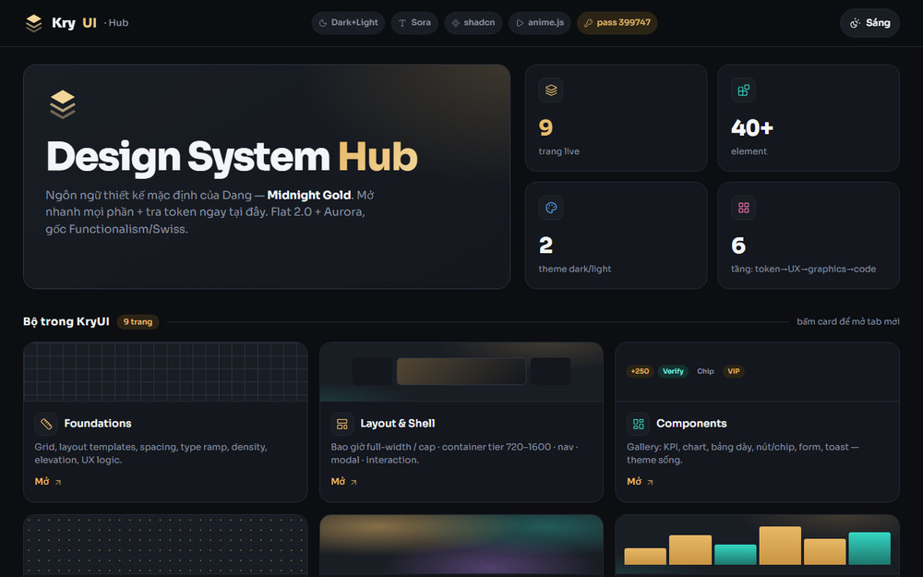The width and height of the screenshot is (923, 577).
Task: Click the play icon in anime.js chip
Action: click(520, 23)
